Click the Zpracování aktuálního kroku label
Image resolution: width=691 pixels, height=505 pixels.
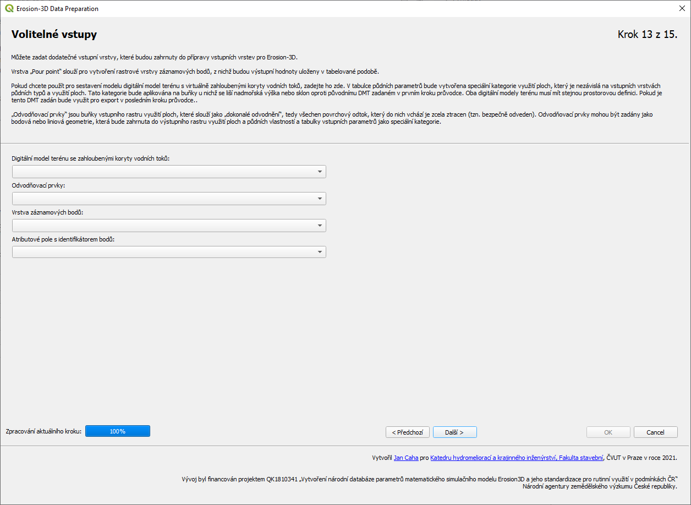tap(43, 431)
